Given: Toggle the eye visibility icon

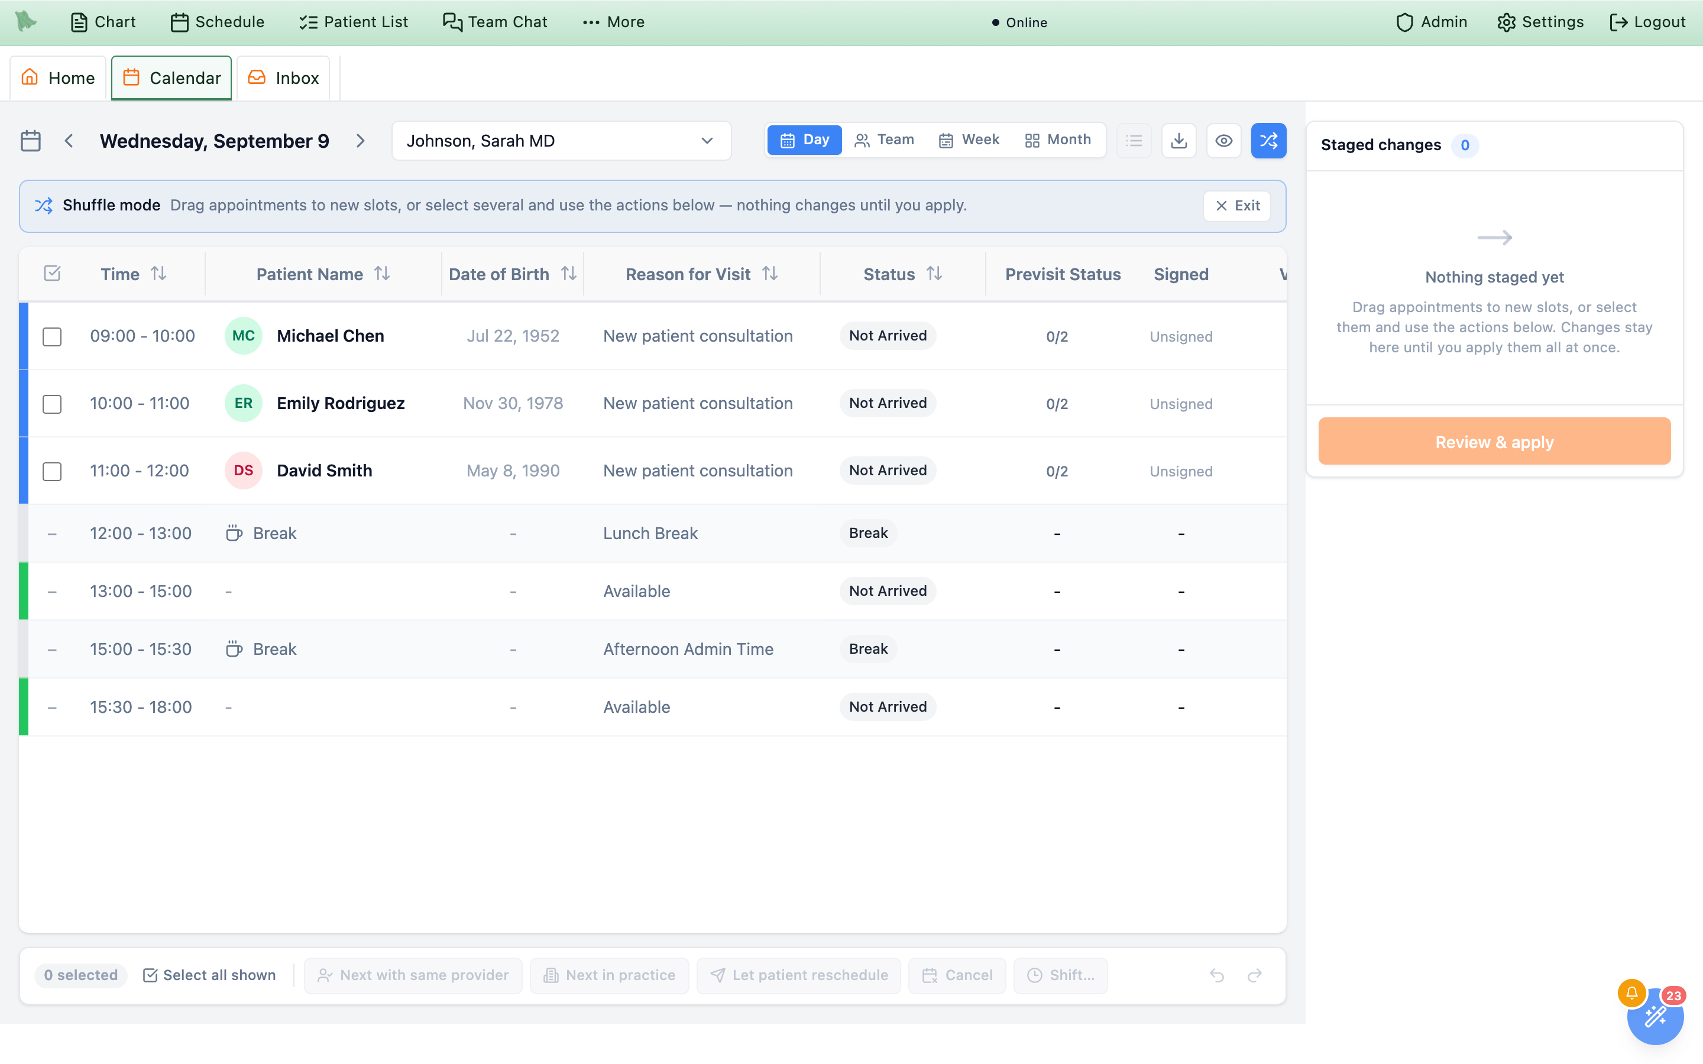Looking at the screenshot, I should tap(1224, 141).
